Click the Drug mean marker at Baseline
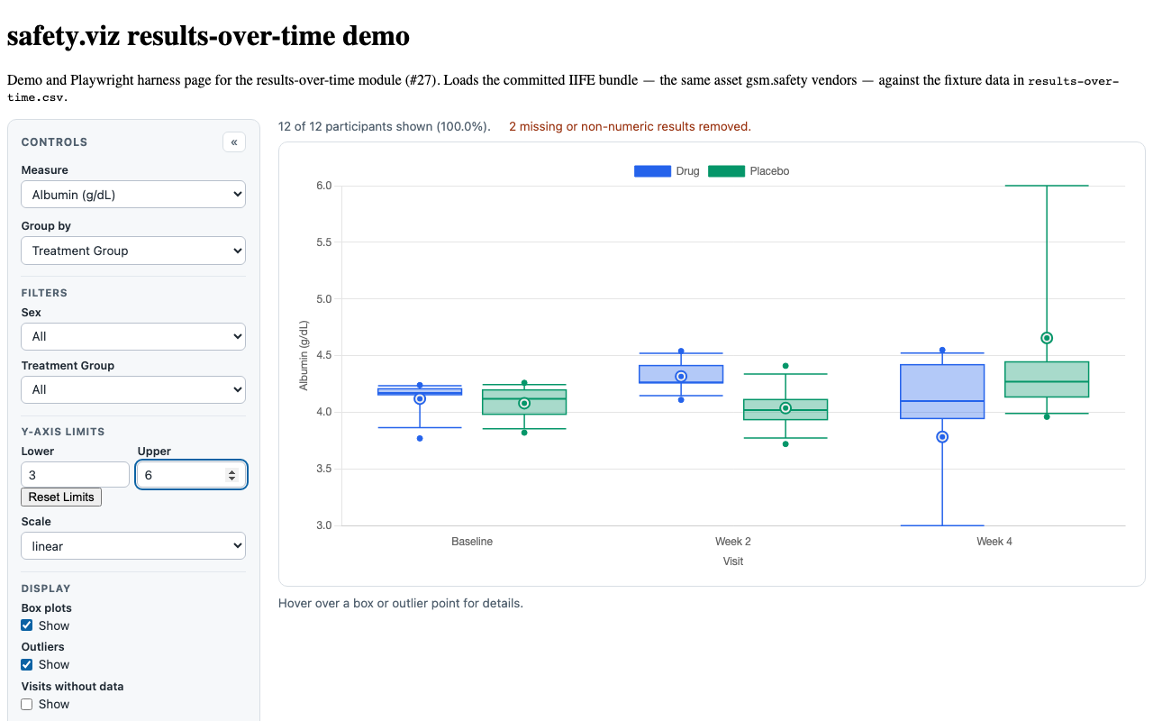The height and width of the screenshot is (721, 1153). pyautogui.click(x=420, y=398)
